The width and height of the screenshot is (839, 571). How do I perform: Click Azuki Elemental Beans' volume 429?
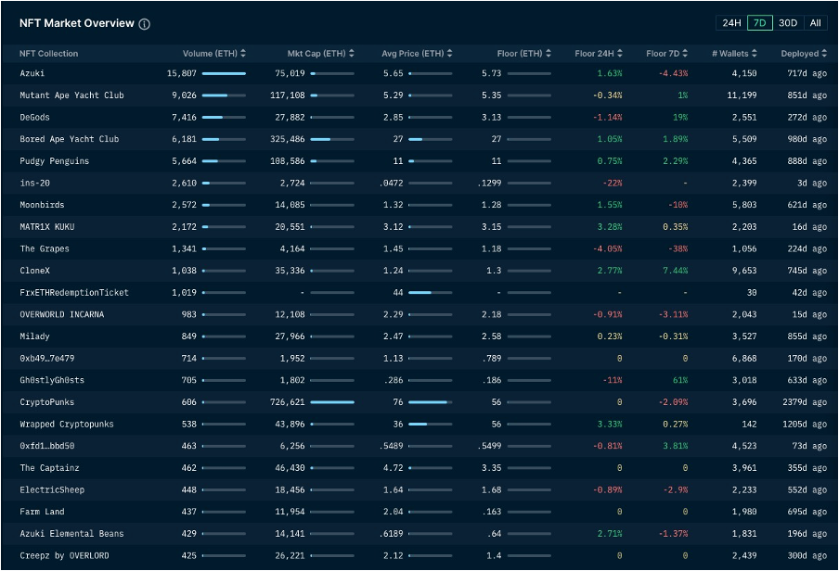[x=189, y=534]
